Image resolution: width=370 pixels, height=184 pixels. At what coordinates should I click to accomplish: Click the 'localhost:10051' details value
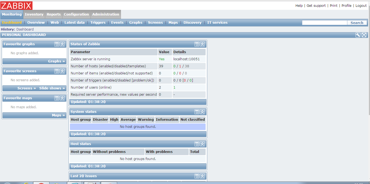(x=187, y=59)
